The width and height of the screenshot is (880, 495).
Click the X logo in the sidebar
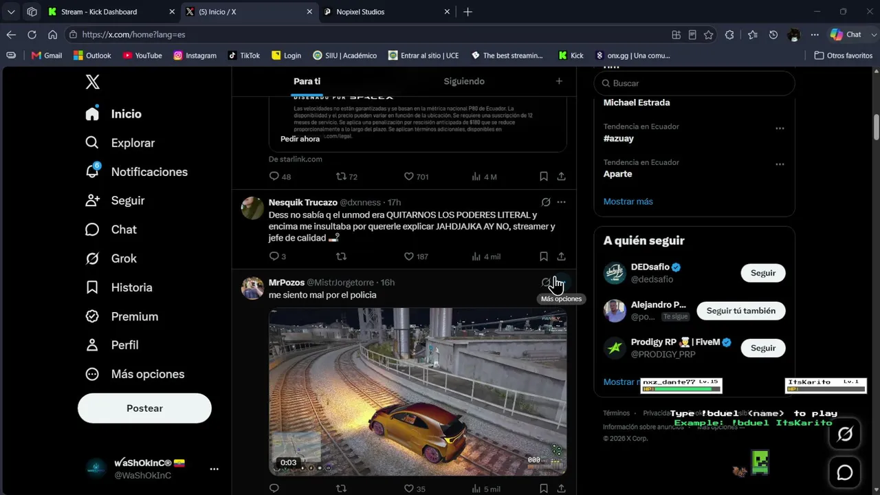pyautogui.click(x=93, y=82)
